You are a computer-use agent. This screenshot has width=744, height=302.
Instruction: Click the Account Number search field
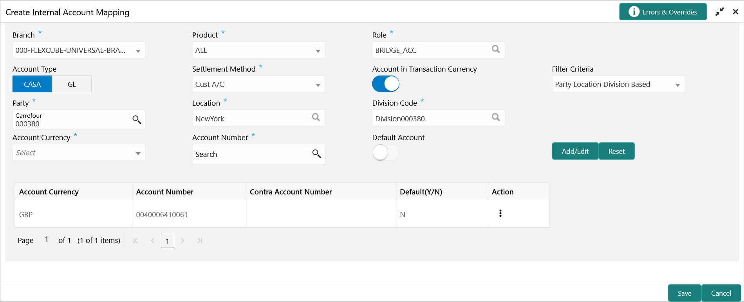[x=249, y=154]
